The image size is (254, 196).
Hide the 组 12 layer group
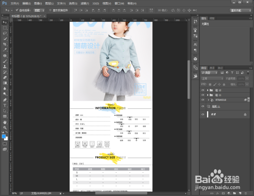tap(203, 90)
